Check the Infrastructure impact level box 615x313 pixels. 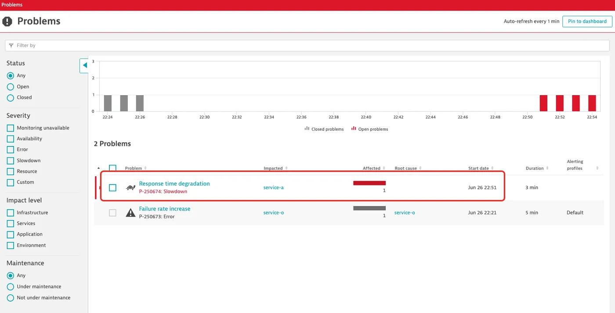[x=11, y=213]
